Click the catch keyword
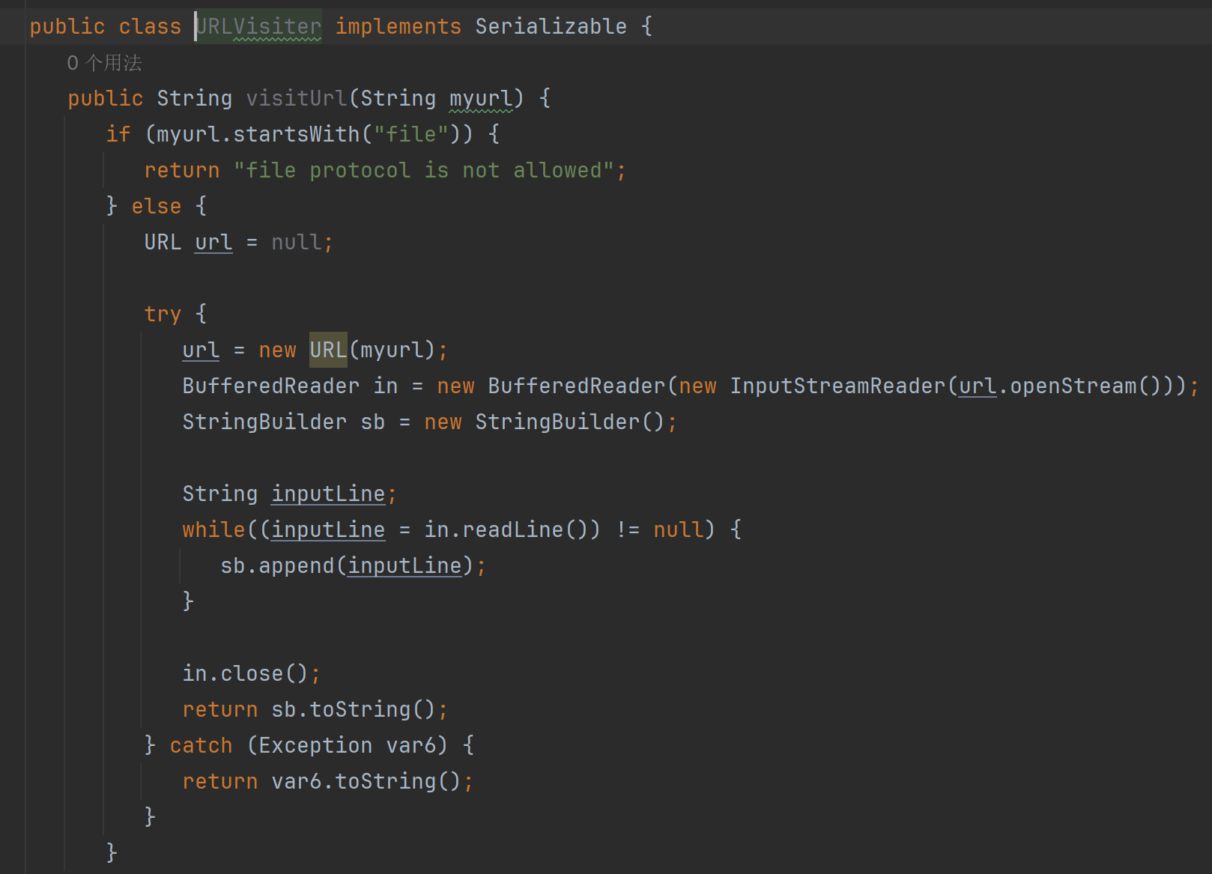1212x874 pixels. pyautogui.click(x=201, y=745)
